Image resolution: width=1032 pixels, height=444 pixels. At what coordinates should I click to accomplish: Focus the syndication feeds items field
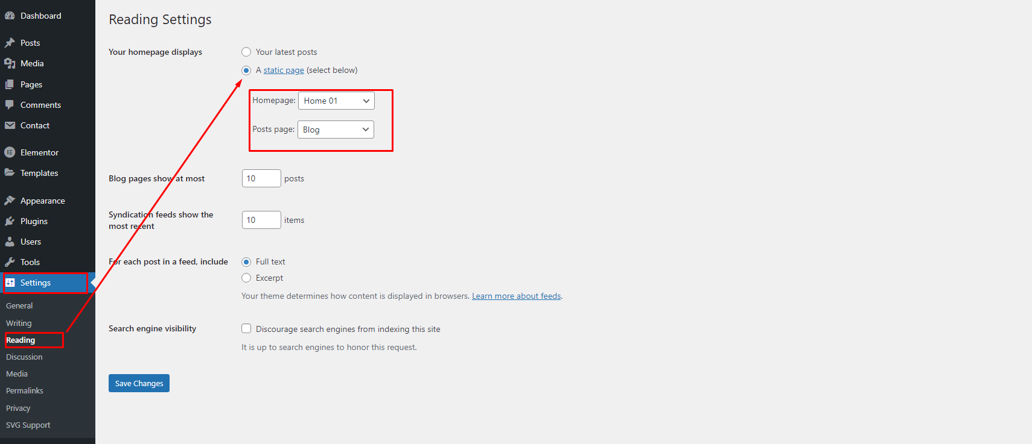click(x=261, y=220)
